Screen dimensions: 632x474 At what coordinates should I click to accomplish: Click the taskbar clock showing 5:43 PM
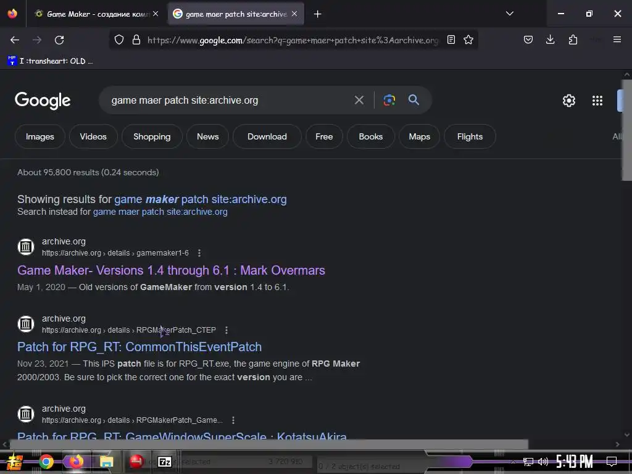pos(574,462)
